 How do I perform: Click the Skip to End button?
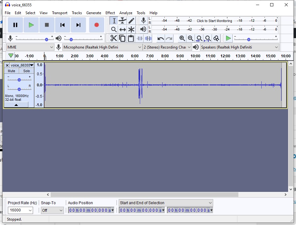point(78,25)
